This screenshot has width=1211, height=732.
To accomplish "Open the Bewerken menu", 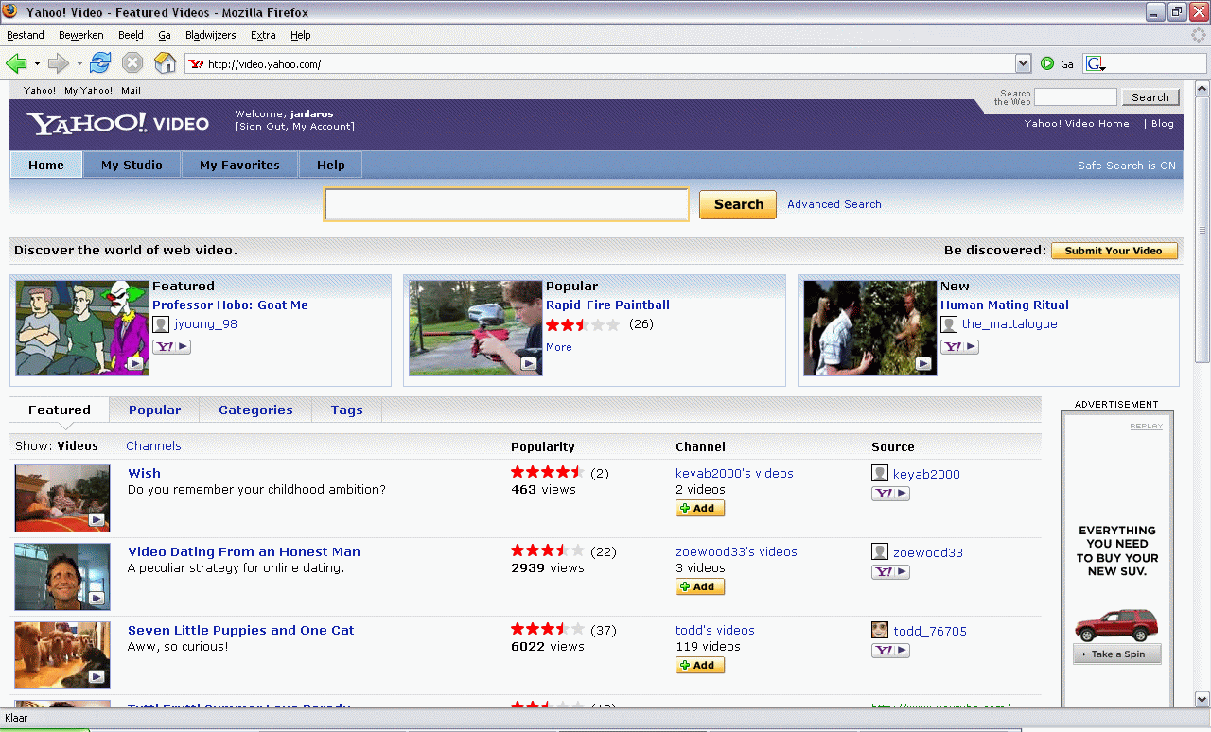I will coord(81,35).
